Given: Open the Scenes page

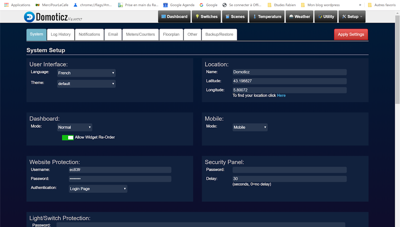Looking at the screenshot, I should pyautogui.click(x=235, y=17).
